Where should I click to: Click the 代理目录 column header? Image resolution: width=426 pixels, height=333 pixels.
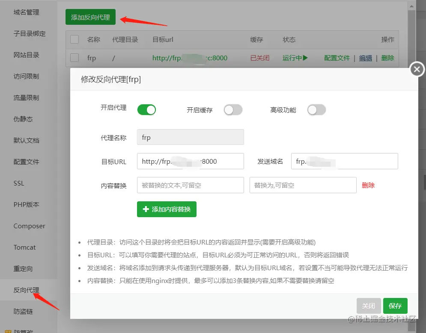click(125, 40)
